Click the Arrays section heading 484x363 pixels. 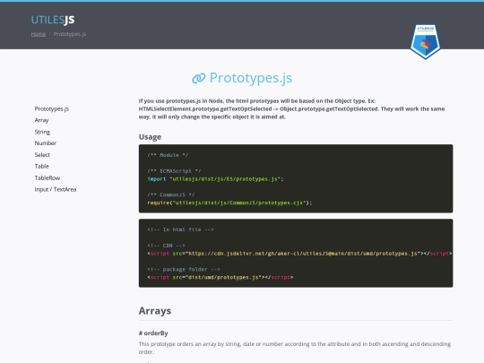[x=155, y=310]
